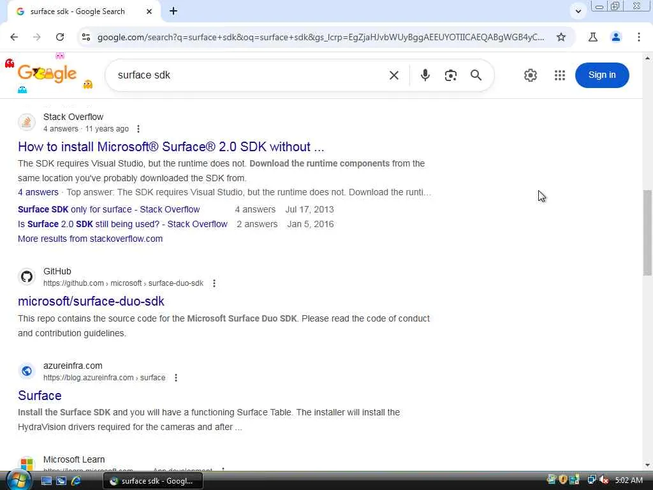Image resolution: width=653 pixels, height=490 pixels.
Task: Select the surface sdk taskbar button
Action: (x=153, y=481)
